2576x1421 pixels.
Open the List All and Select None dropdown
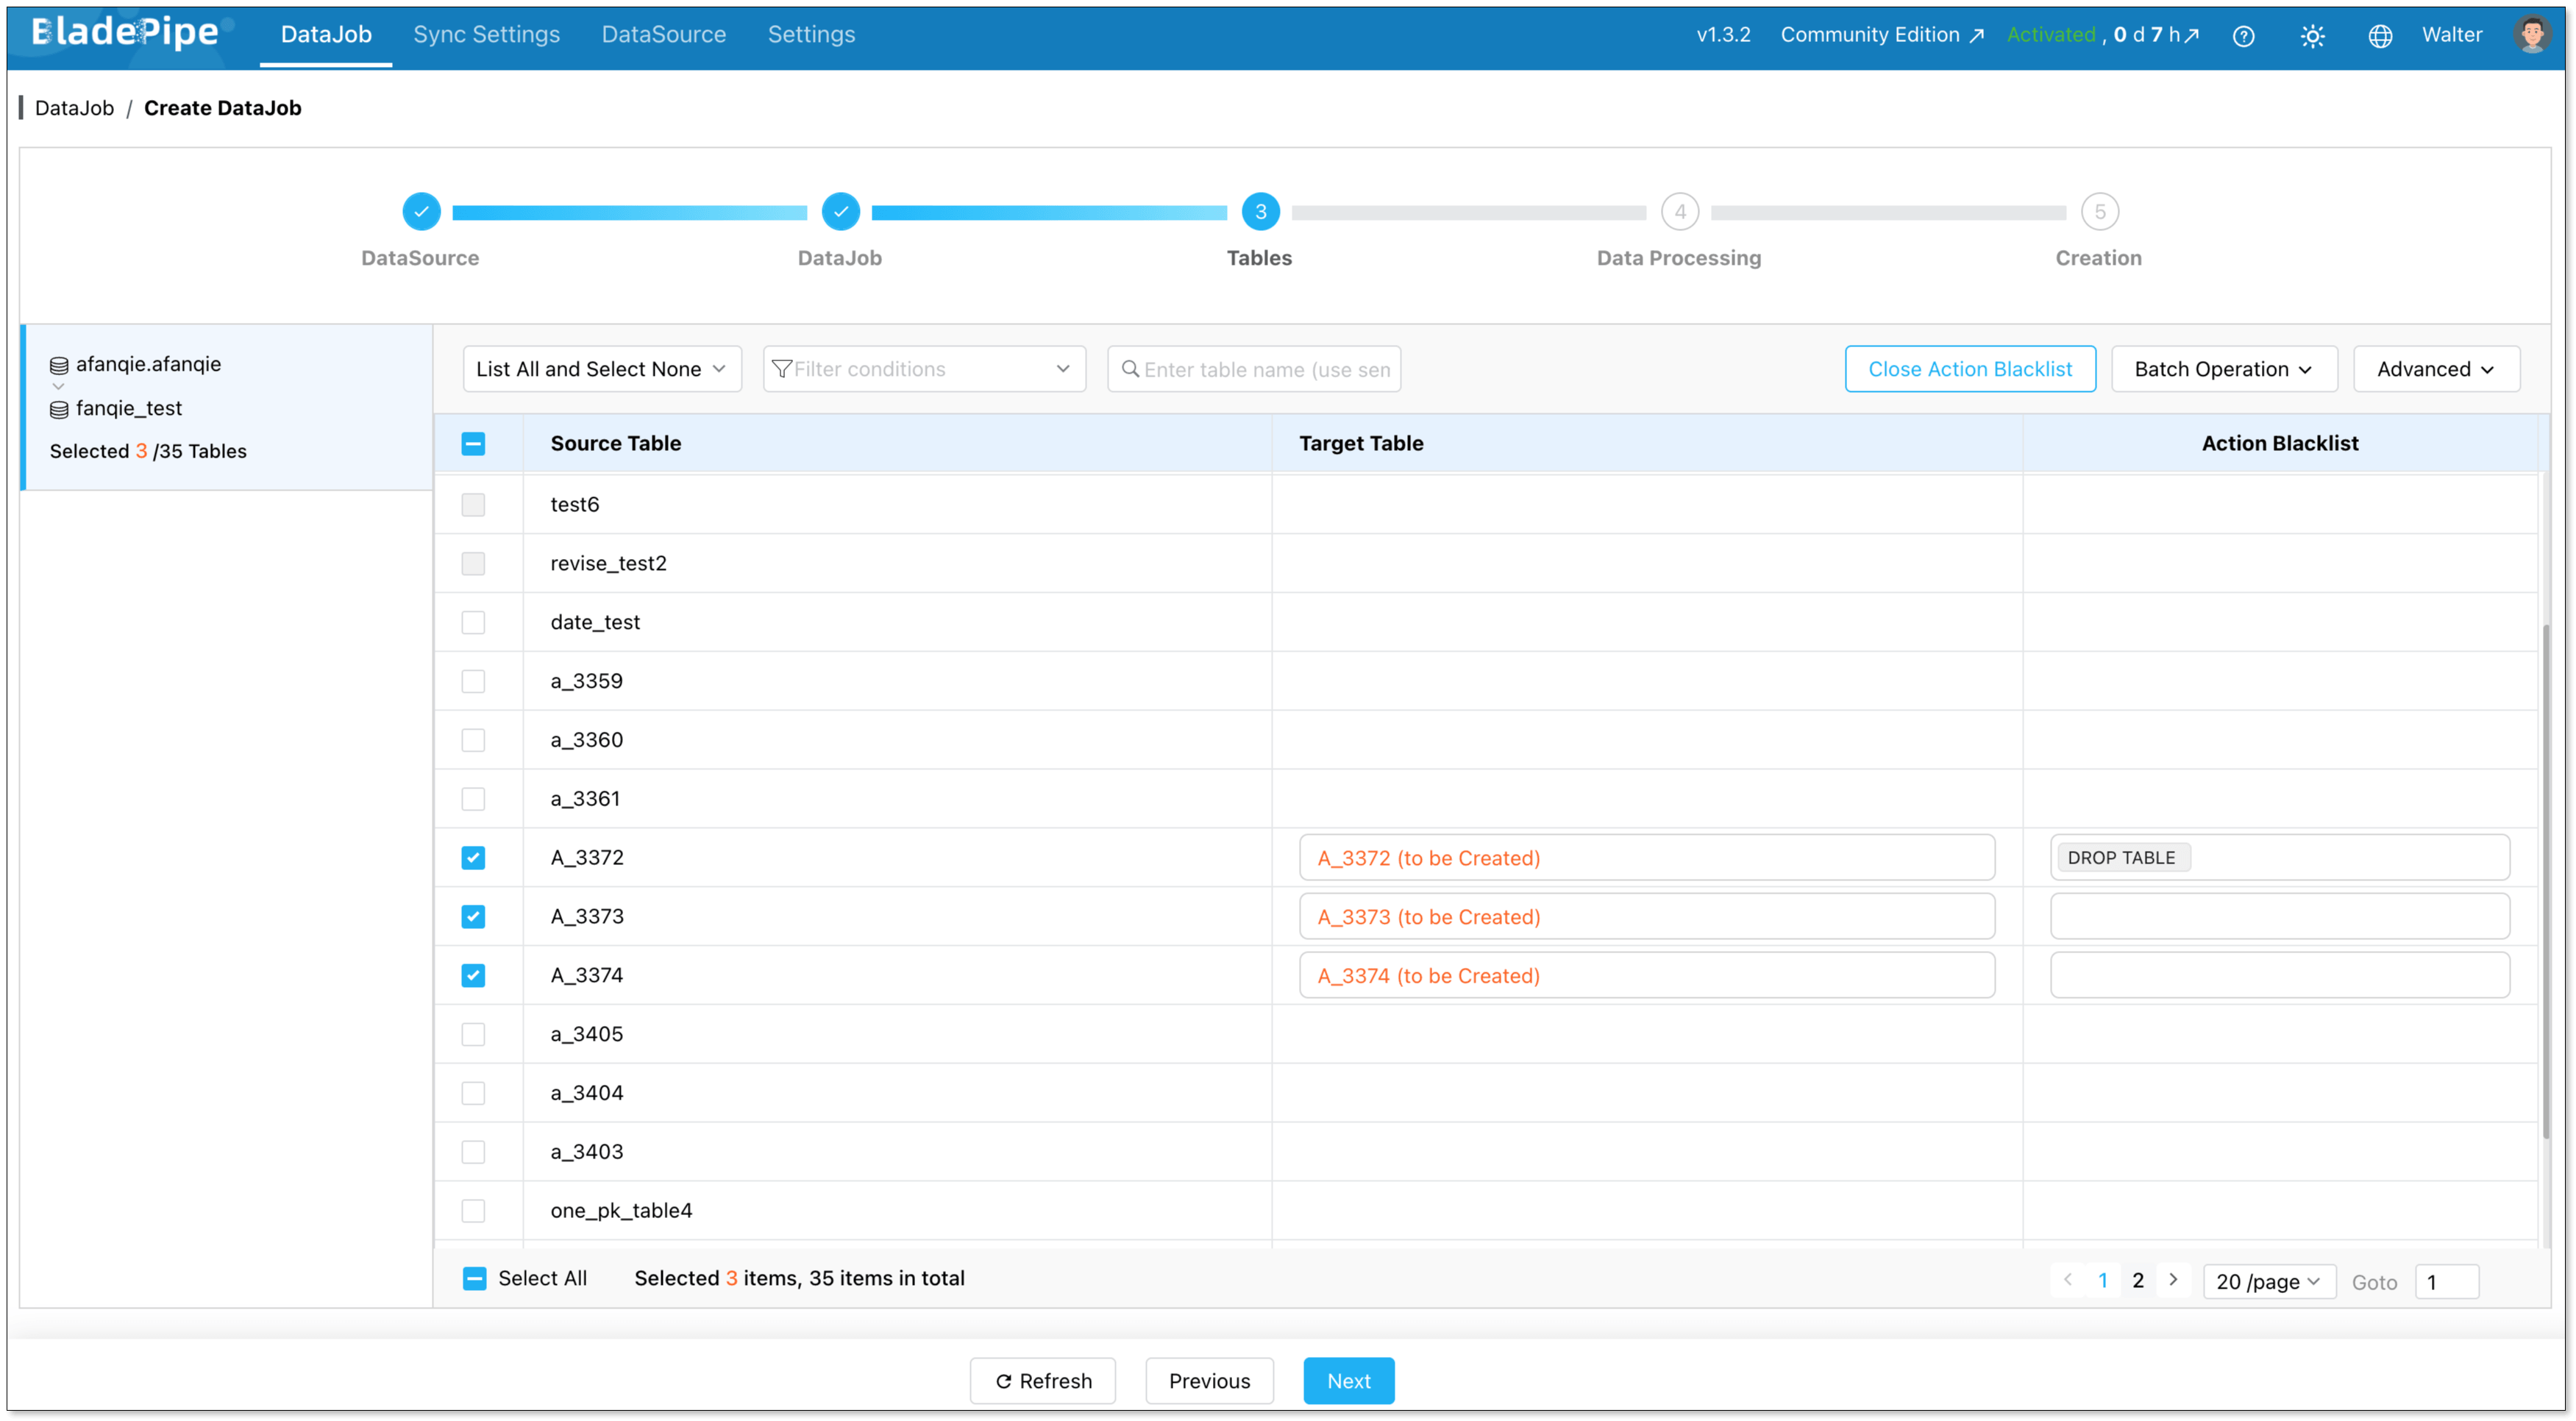(601, 369)
